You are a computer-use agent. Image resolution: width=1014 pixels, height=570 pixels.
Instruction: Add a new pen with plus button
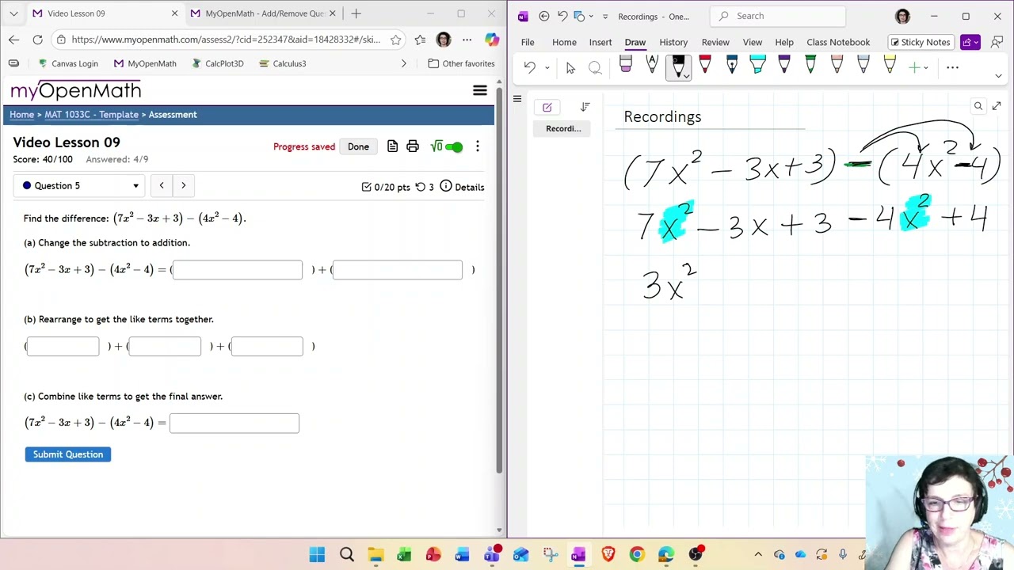(x=914, y=68)
